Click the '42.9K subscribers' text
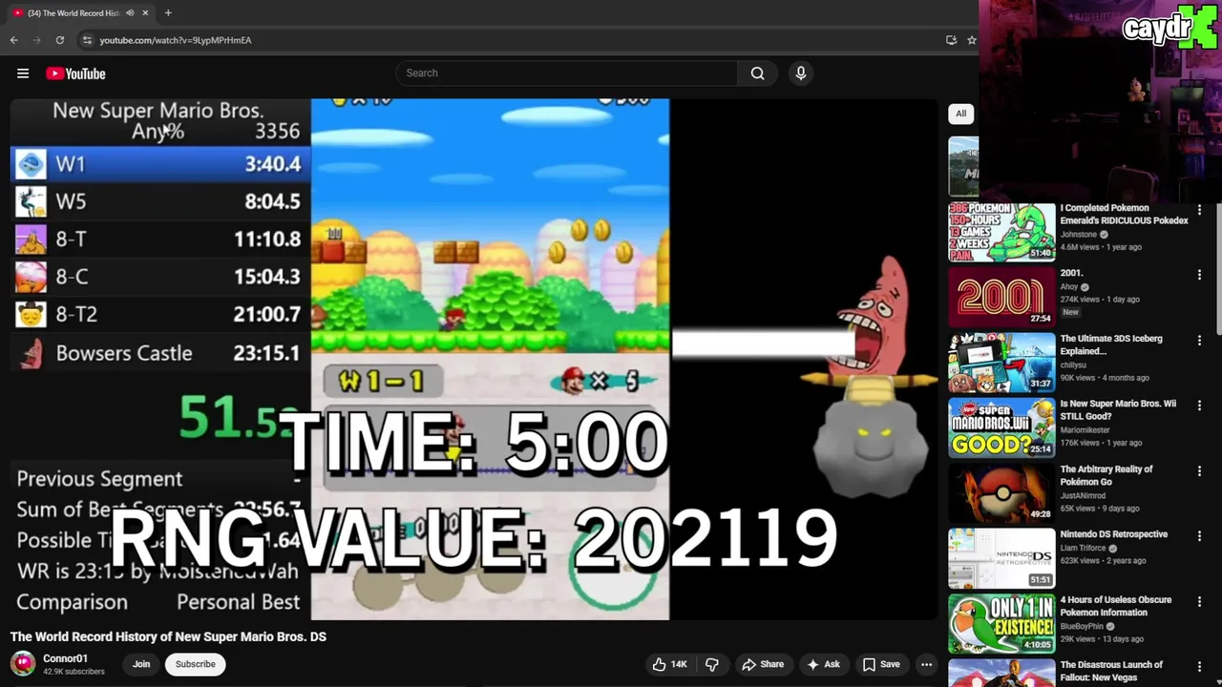Viewport: 1222px width, 687px height. point(74,672)
